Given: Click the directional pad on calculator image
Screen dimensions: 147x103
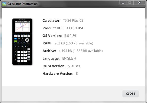Looking at the screenshot, I should 27,40.
